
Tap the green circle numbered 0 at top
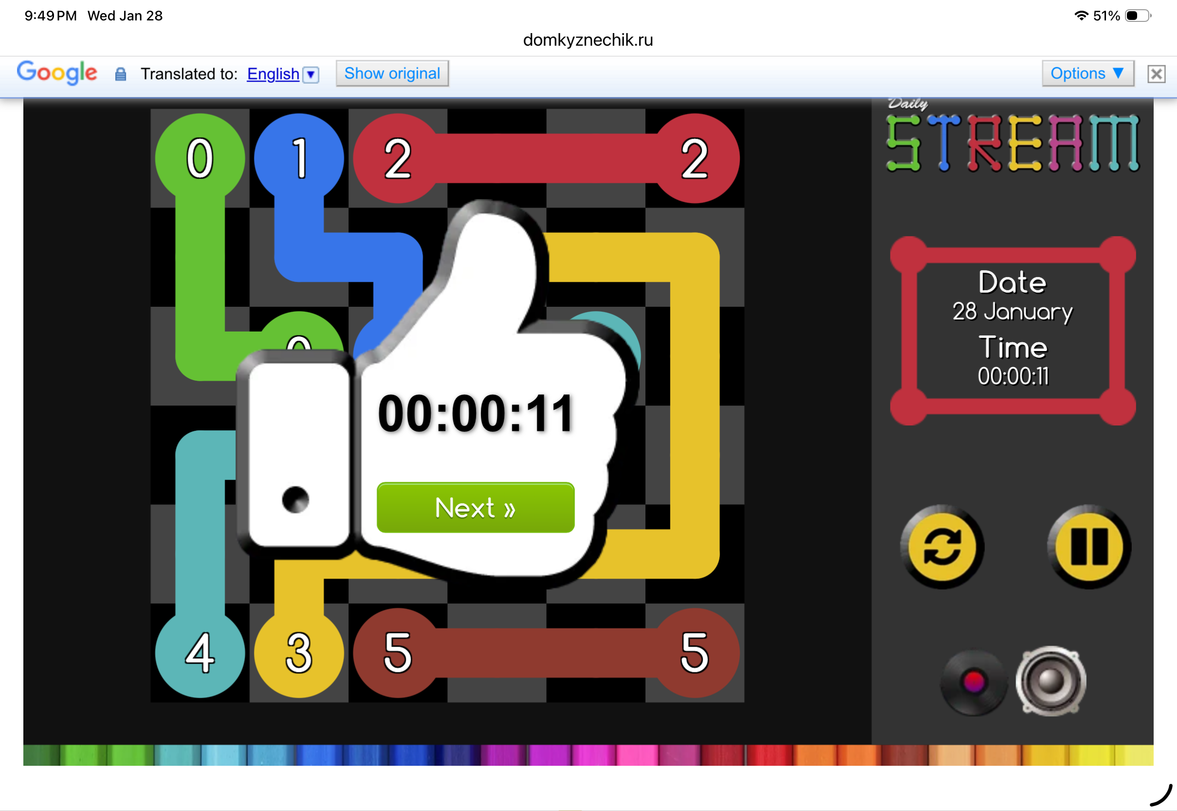[200, 159]
